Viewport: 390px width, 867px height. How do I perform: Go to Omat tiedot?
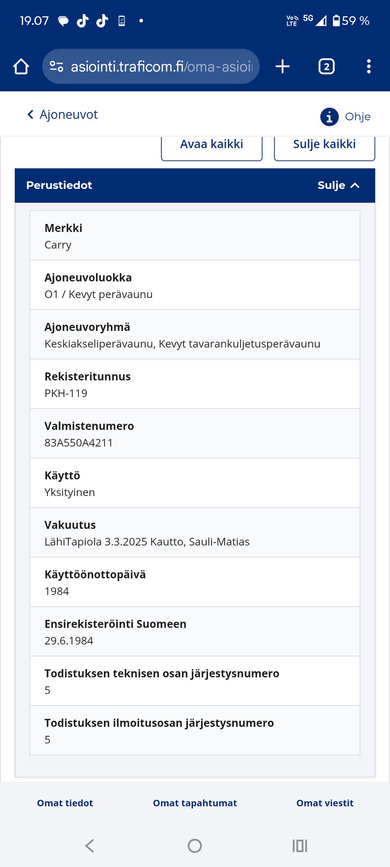[65, 803]
